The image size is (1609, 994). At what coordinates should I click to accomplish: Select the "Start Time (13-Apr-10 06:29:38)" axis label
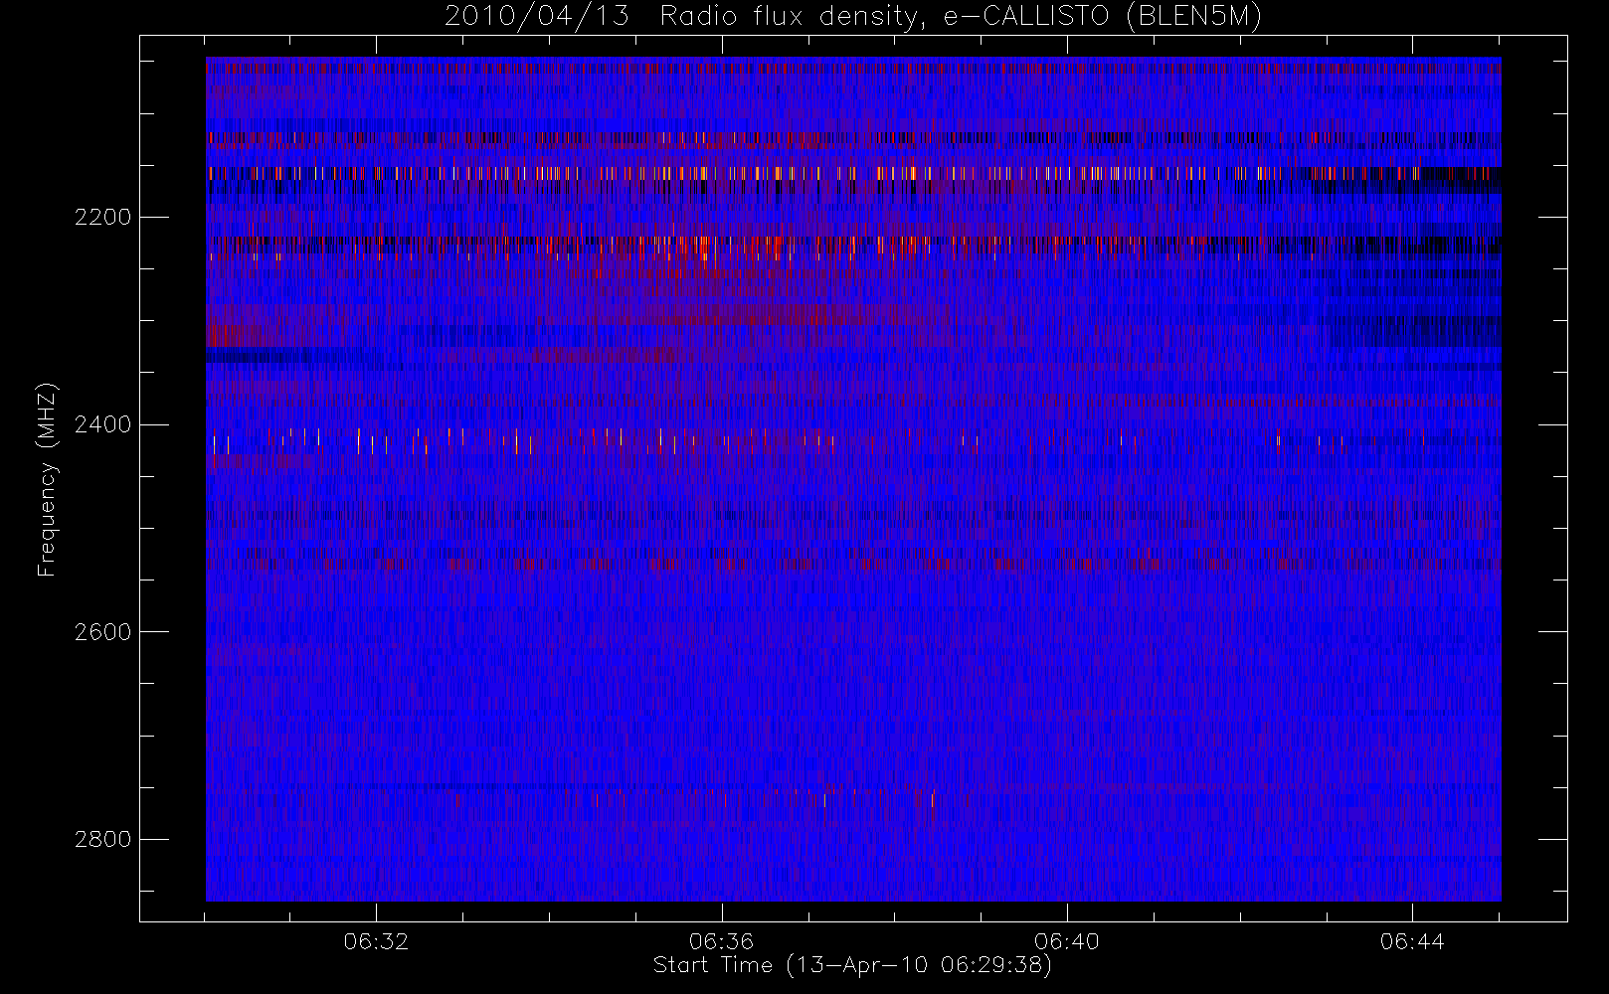tap(852, 965)
